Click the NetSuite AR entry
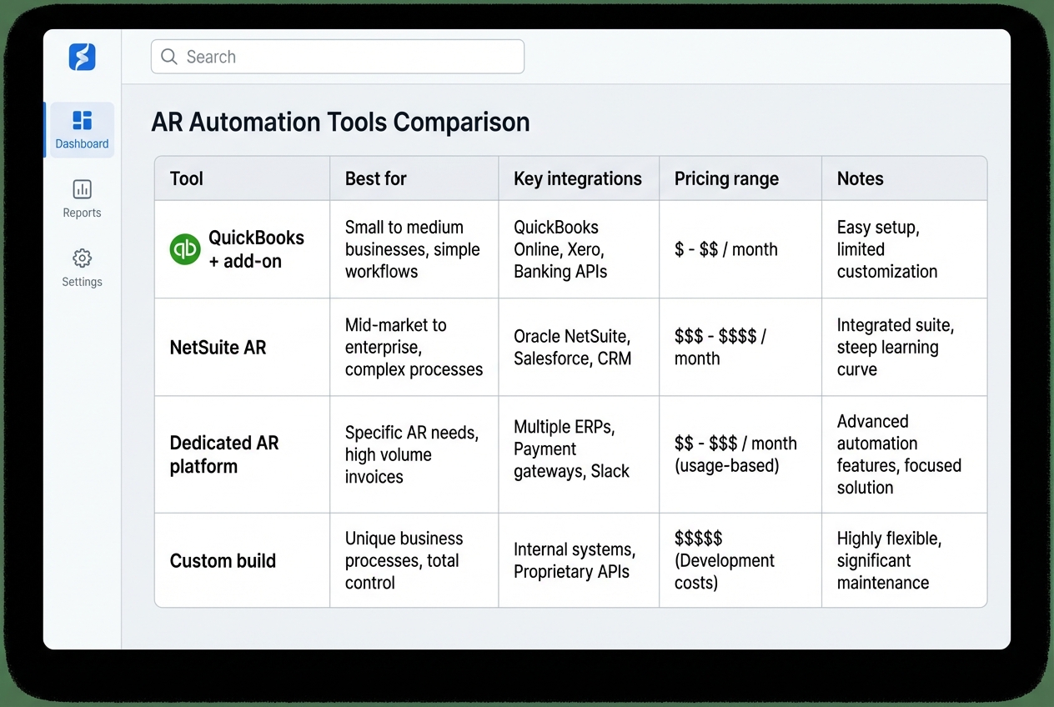1054x707 pixels. point(218,347)
